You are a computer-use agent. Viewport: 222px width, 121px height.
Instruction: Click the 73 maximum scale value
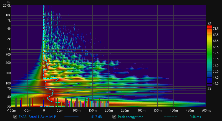point(209,24)
